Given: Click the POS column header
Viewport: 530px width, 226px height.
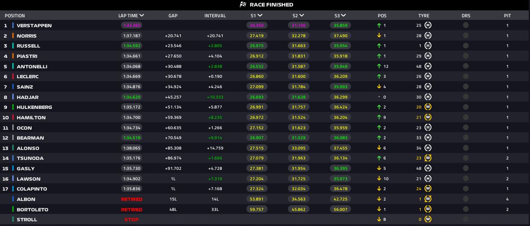Looking at the screenshot, I should (x=382, y=16).
